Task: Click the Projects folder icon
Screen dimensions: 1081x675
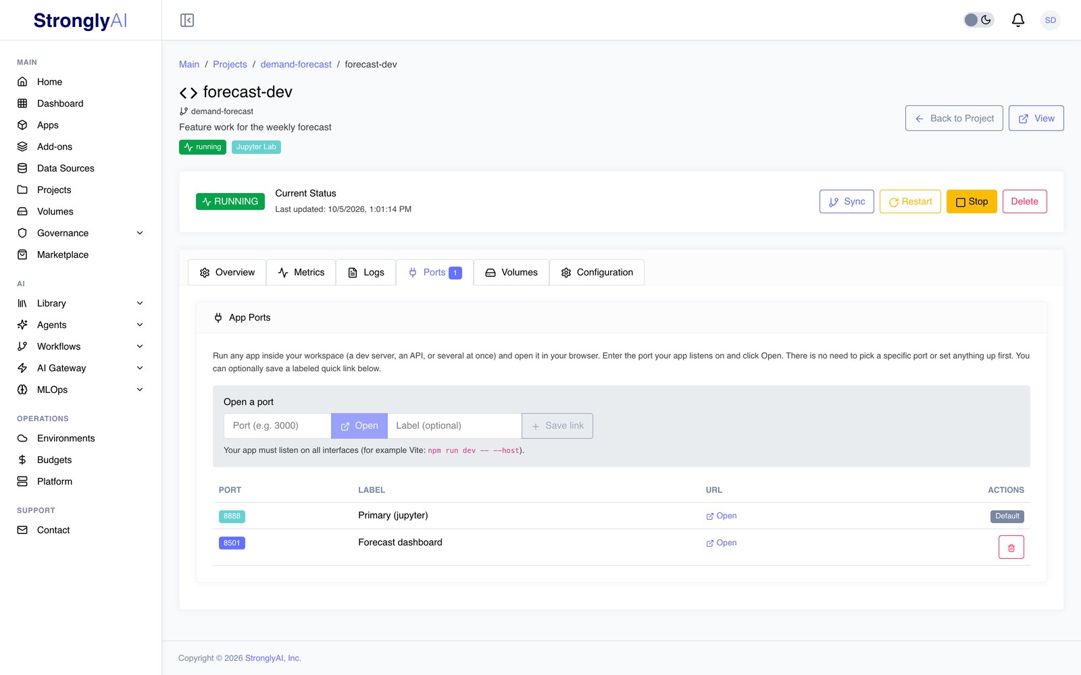Action: [22, 190]
